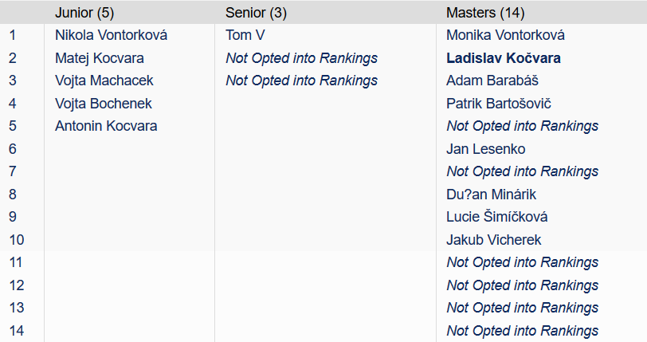Image resolution: width=647 pixels, height=342 pixels.
Task: Click Adam Barabáš in the Masters list
Action: pos(492,81)
